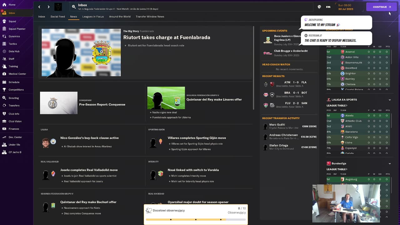Switch to Transfer Window News tab

(x=150, y=17)
